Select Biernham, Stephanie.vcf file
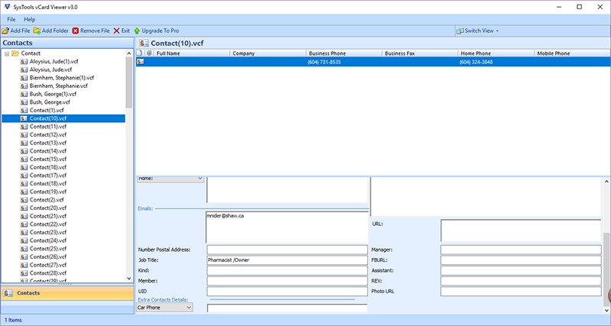 point(59,86)
